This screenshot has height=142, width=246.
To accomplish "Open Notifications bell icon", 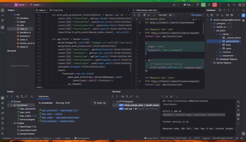I will click(243, 10).
